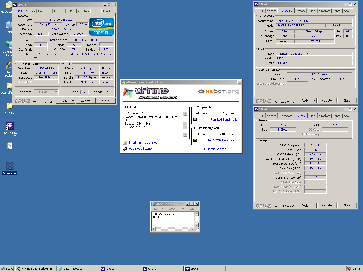Click Notepad vertical scrollbar down arrow
Viewport: 363px width, 272px height.
(197, 225)
